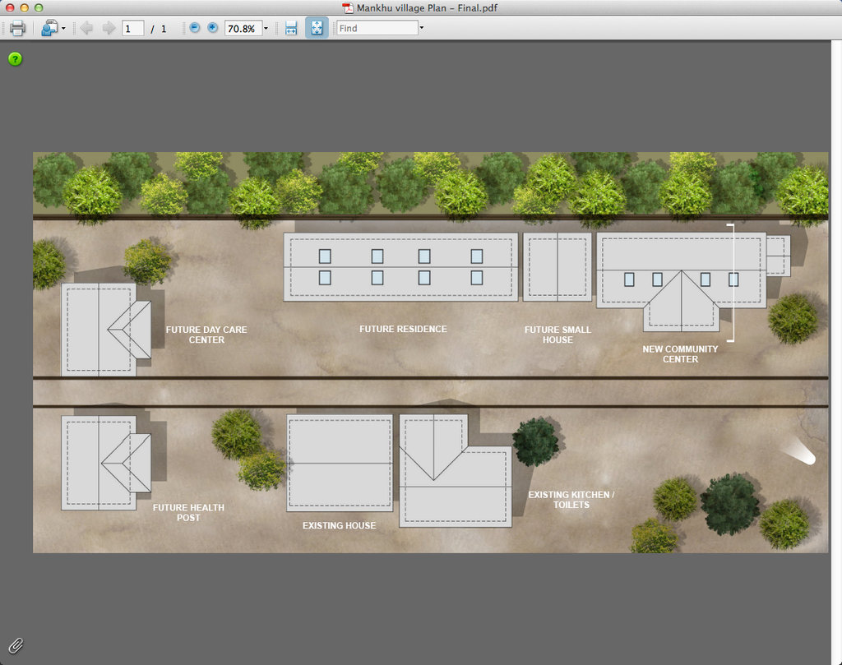The image size is (842, 665).
Task: Toggle the Fit One Full Page icon
Action: coord(317,28)
